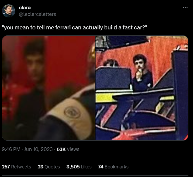Open the display name clara
This screenshot has height=177, width=193.
pyautogui.click(x=25, y=8)
